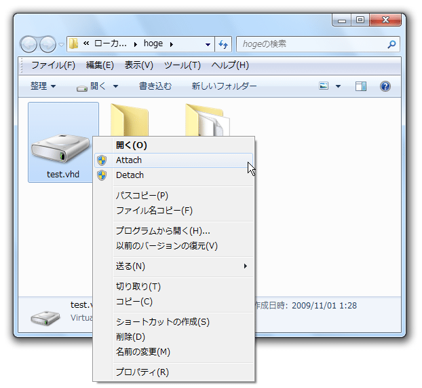Choose Attach in context menu
This screenshot has height=388, width=422.
tap(174, 160)
